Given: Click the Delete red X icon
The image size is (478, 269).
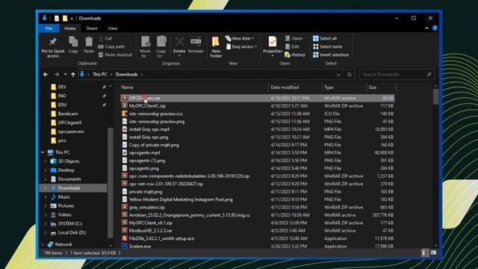Looking at the screenshot, I should coord(179,42).
